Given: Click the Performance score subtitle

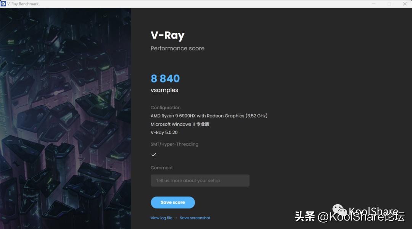Looking at the screenshot, I should pos(177,48).
